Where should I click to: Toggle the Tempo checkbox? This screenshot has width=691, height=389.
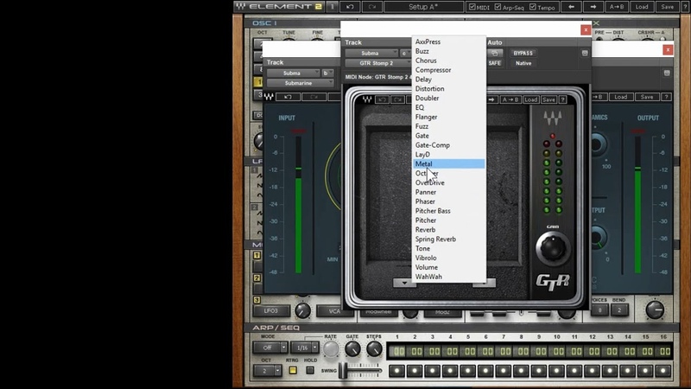[532, 7]
